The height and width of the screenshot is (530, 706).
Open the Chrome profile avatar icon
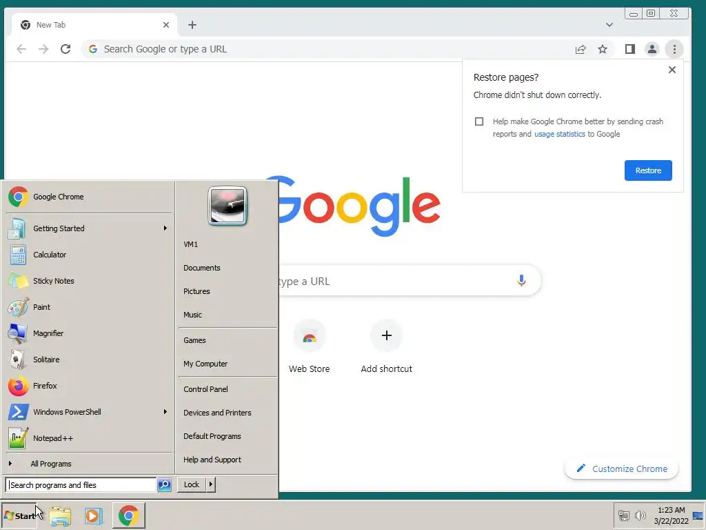coord(652,49)
